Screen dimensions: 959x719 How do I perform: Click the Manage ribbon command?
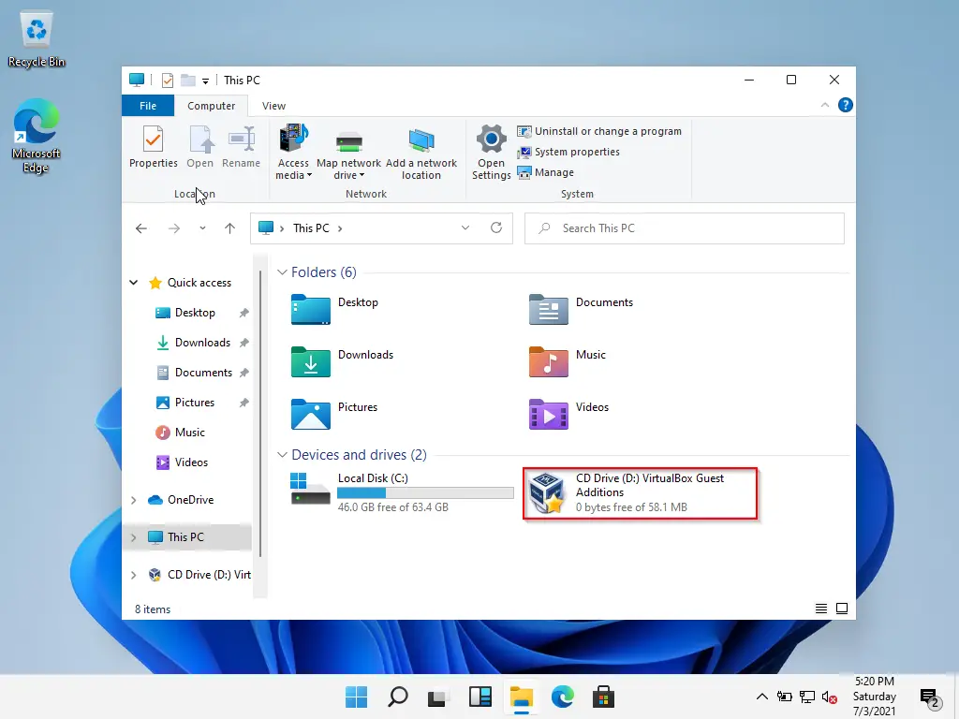[546, 172]
